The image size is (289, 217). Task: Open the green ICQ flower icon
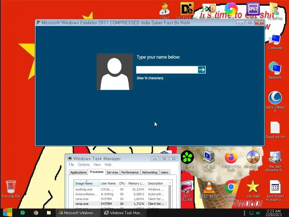[187, 157]
